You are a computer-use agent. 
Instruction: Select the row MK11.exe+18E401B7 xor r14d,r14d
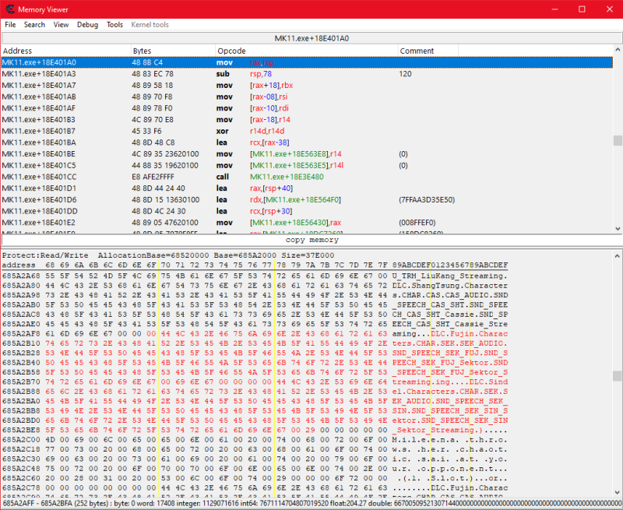[307, 131]
